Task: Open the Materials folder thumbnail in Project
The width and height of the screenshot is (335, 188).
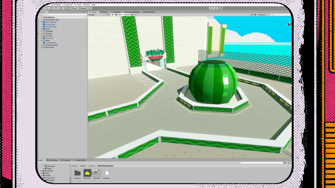Action: [78, 174]
